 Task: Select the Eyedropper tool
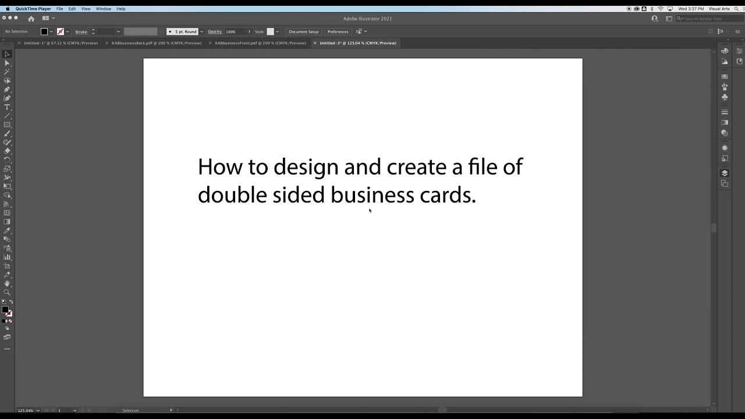tap(7, 230)
